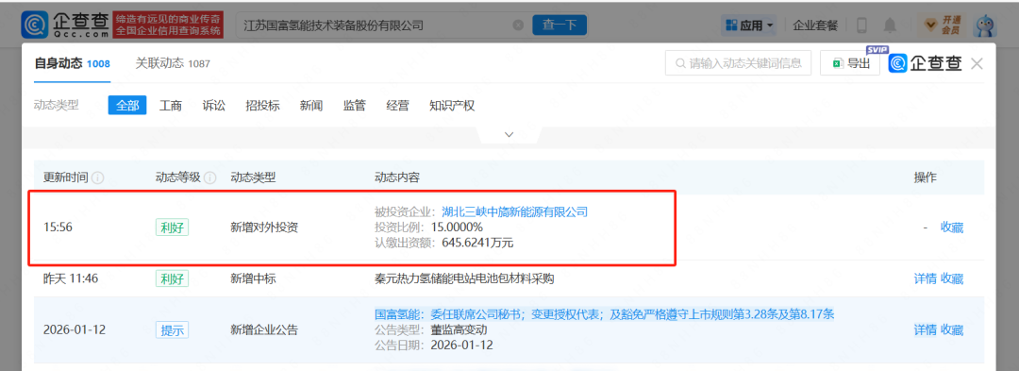The height and width of the screenshot is (371, 1019).
Task: Click the 查一下 search button
Action: (560, 25)
